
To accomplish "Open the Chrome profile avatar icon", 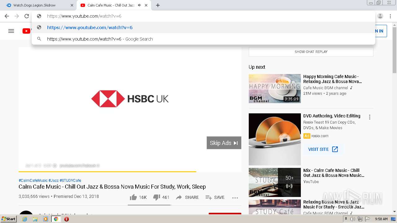I will coord(380,16).
